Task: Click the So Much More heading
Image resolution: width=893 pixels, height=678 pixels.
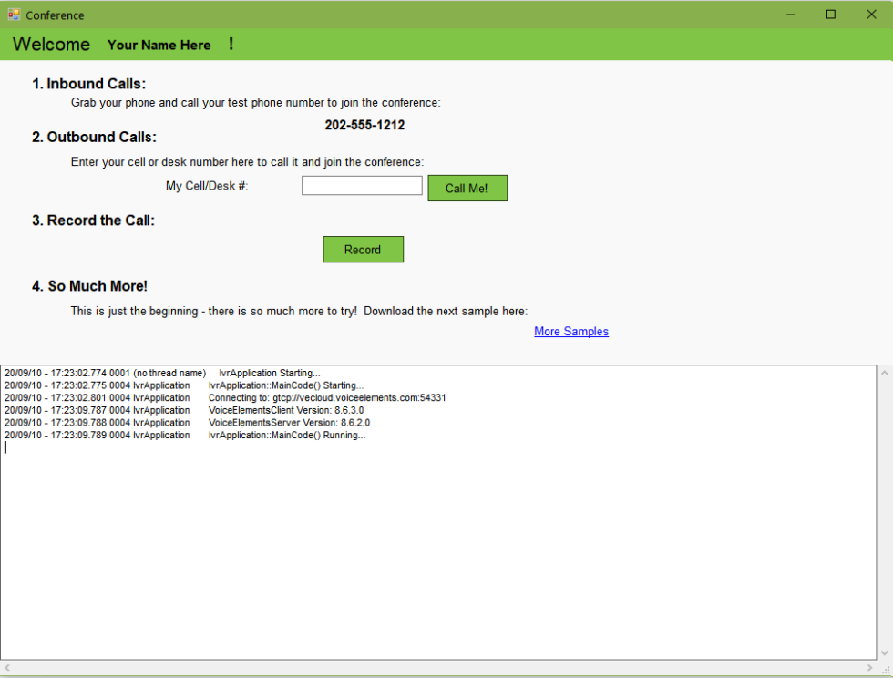Action: point(90,285)
